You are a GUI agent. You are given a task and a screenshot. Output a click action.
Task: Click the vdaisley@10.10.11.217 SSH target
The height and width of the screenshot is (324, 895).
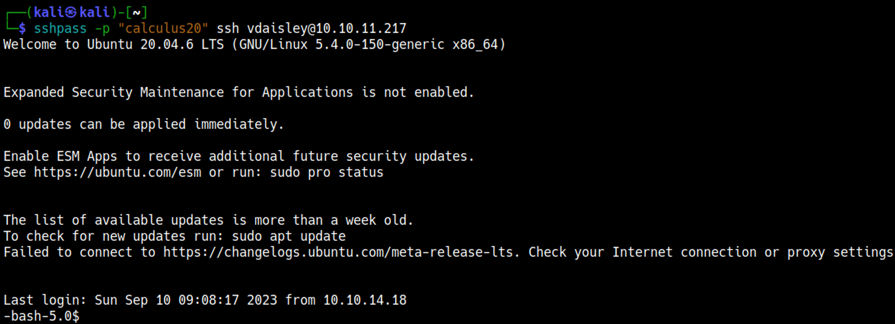pos(326,29)
